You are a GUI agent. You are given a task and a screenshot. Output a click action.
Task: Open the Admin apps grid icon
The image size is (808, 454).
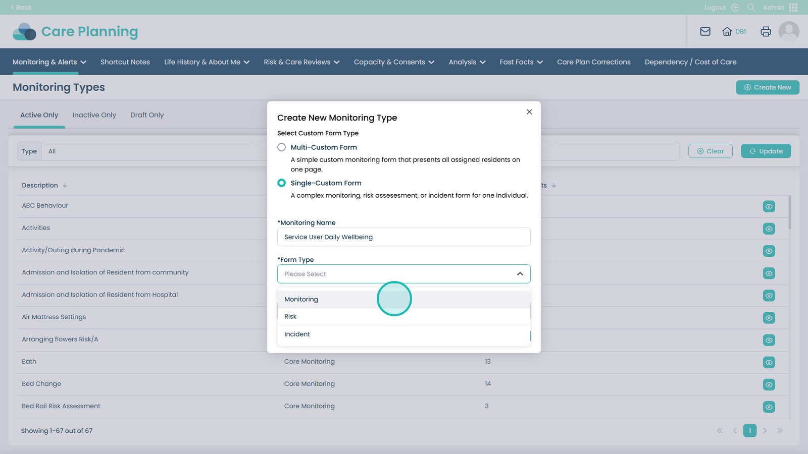click(793, 8)
